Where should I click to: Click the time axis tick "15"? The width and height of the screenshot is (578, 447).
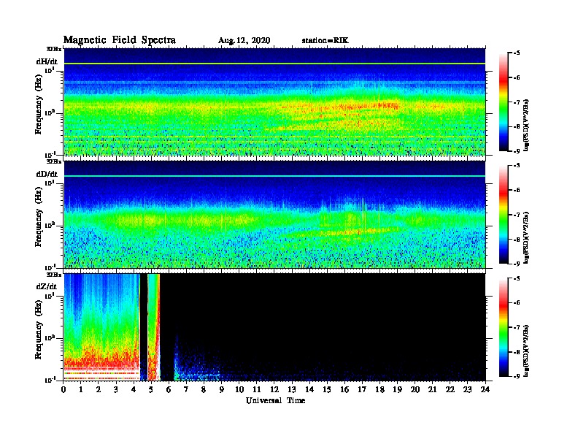pos(328,390)
